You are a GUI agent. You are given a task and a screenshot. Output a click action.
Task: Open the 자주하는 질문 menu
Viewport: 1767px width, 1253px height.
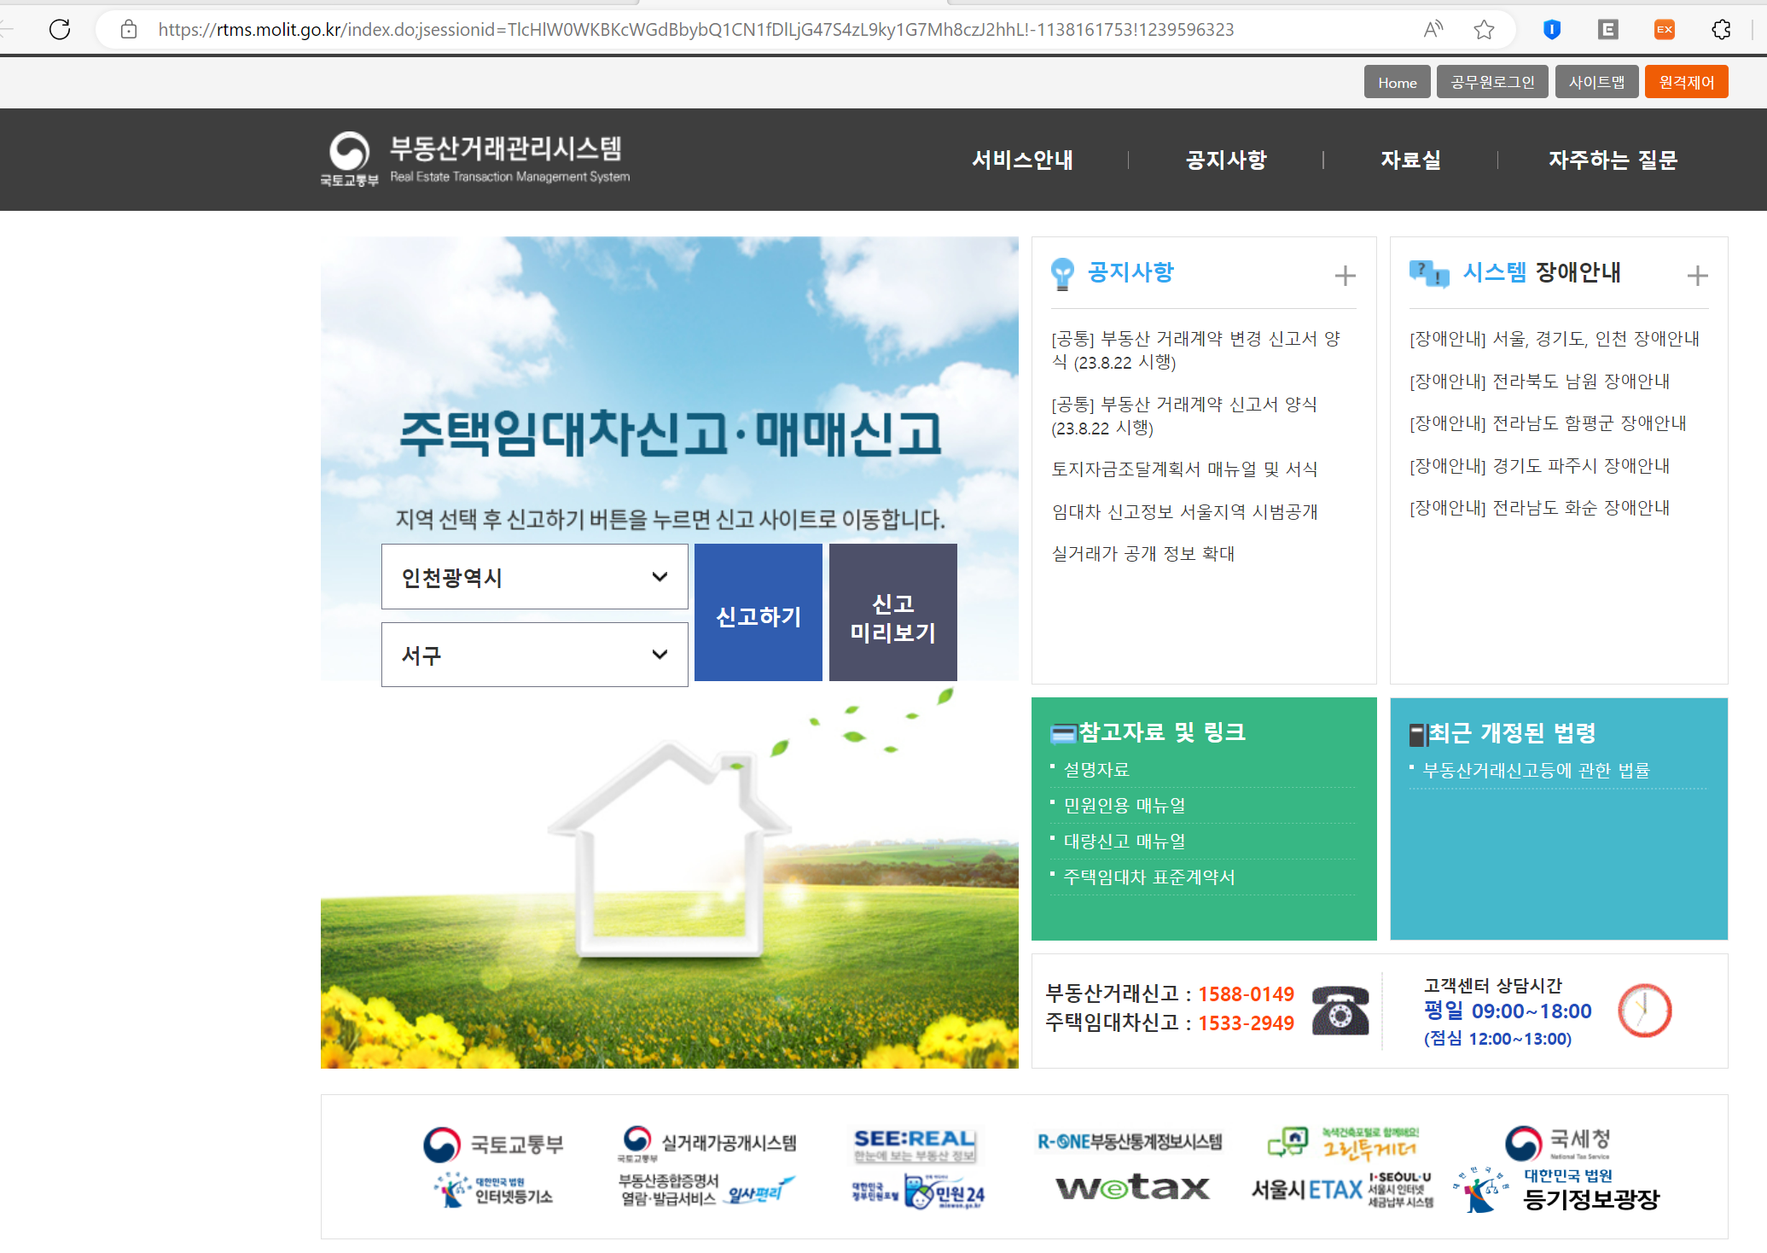(1613, 160)
